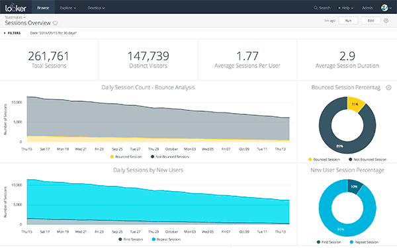Screen dimensions: 397x248
Task: Open the Admin menu
Action: point(367,8)
